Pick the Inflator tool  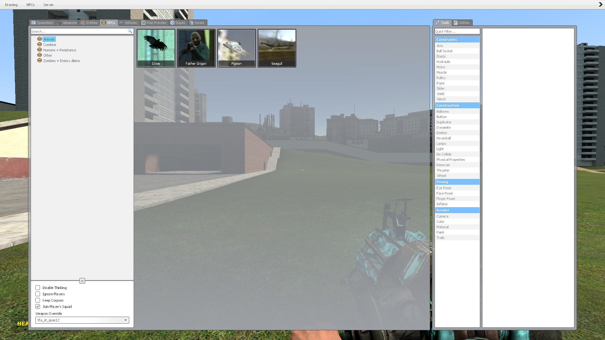tap(457, 204)
